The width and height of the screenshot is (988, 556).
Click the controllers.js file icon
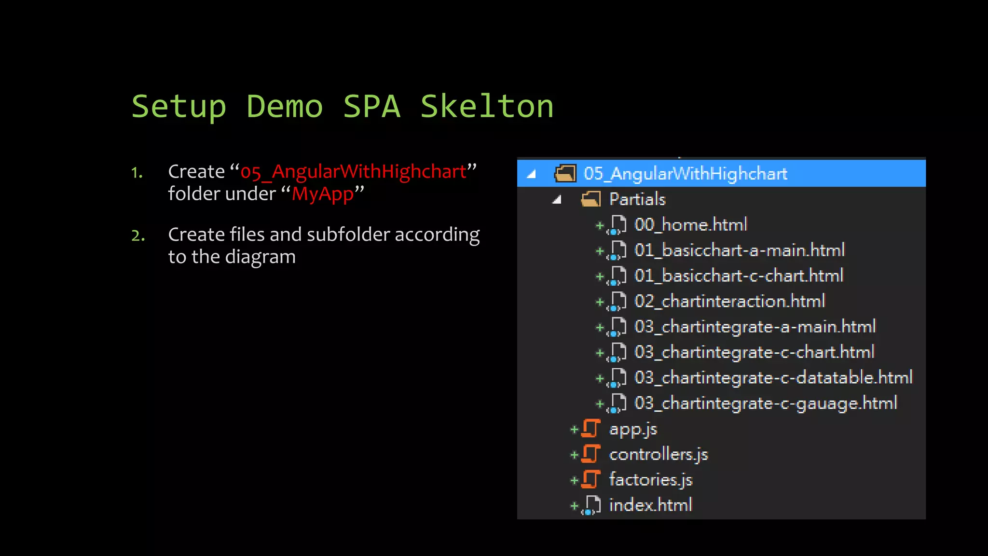point(591,454)
